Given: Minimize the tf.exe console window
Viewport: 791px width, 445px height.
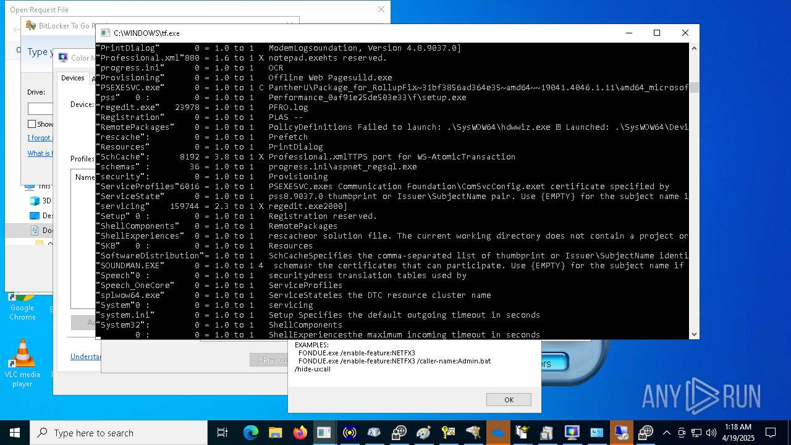Looking at the screenshot, I should [628, 33].
